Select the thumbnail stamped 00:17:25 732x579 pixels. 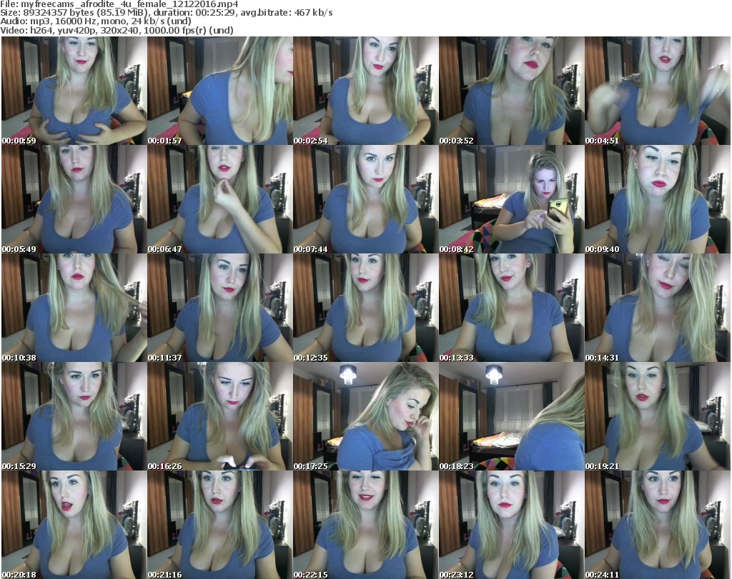[365, 416]
